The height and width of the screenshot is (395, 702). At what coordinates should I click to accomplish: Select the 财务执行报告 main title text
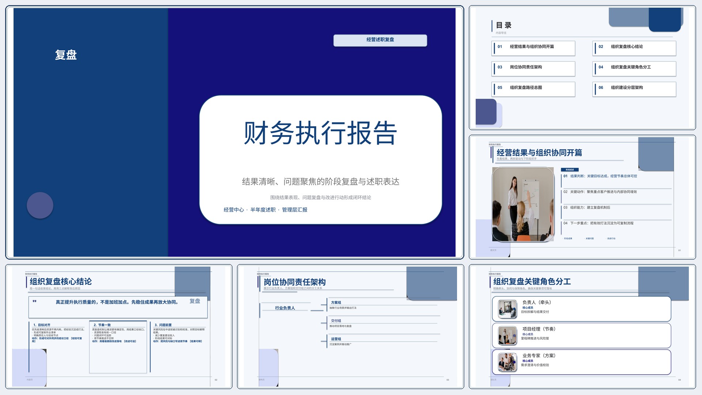(320, 133)
